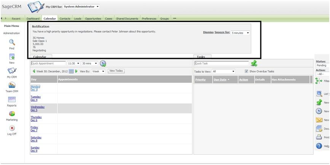Open Thursday Dec 6 link

[36, 119]
